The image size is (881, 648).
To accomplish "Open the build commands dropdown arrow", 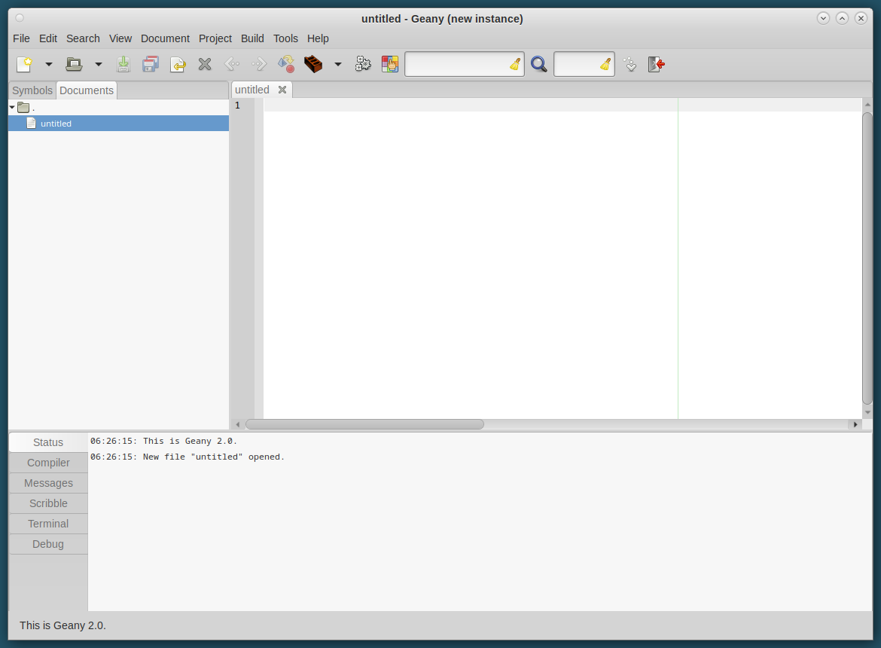I will pyautogui.click(x=337, y=64).
